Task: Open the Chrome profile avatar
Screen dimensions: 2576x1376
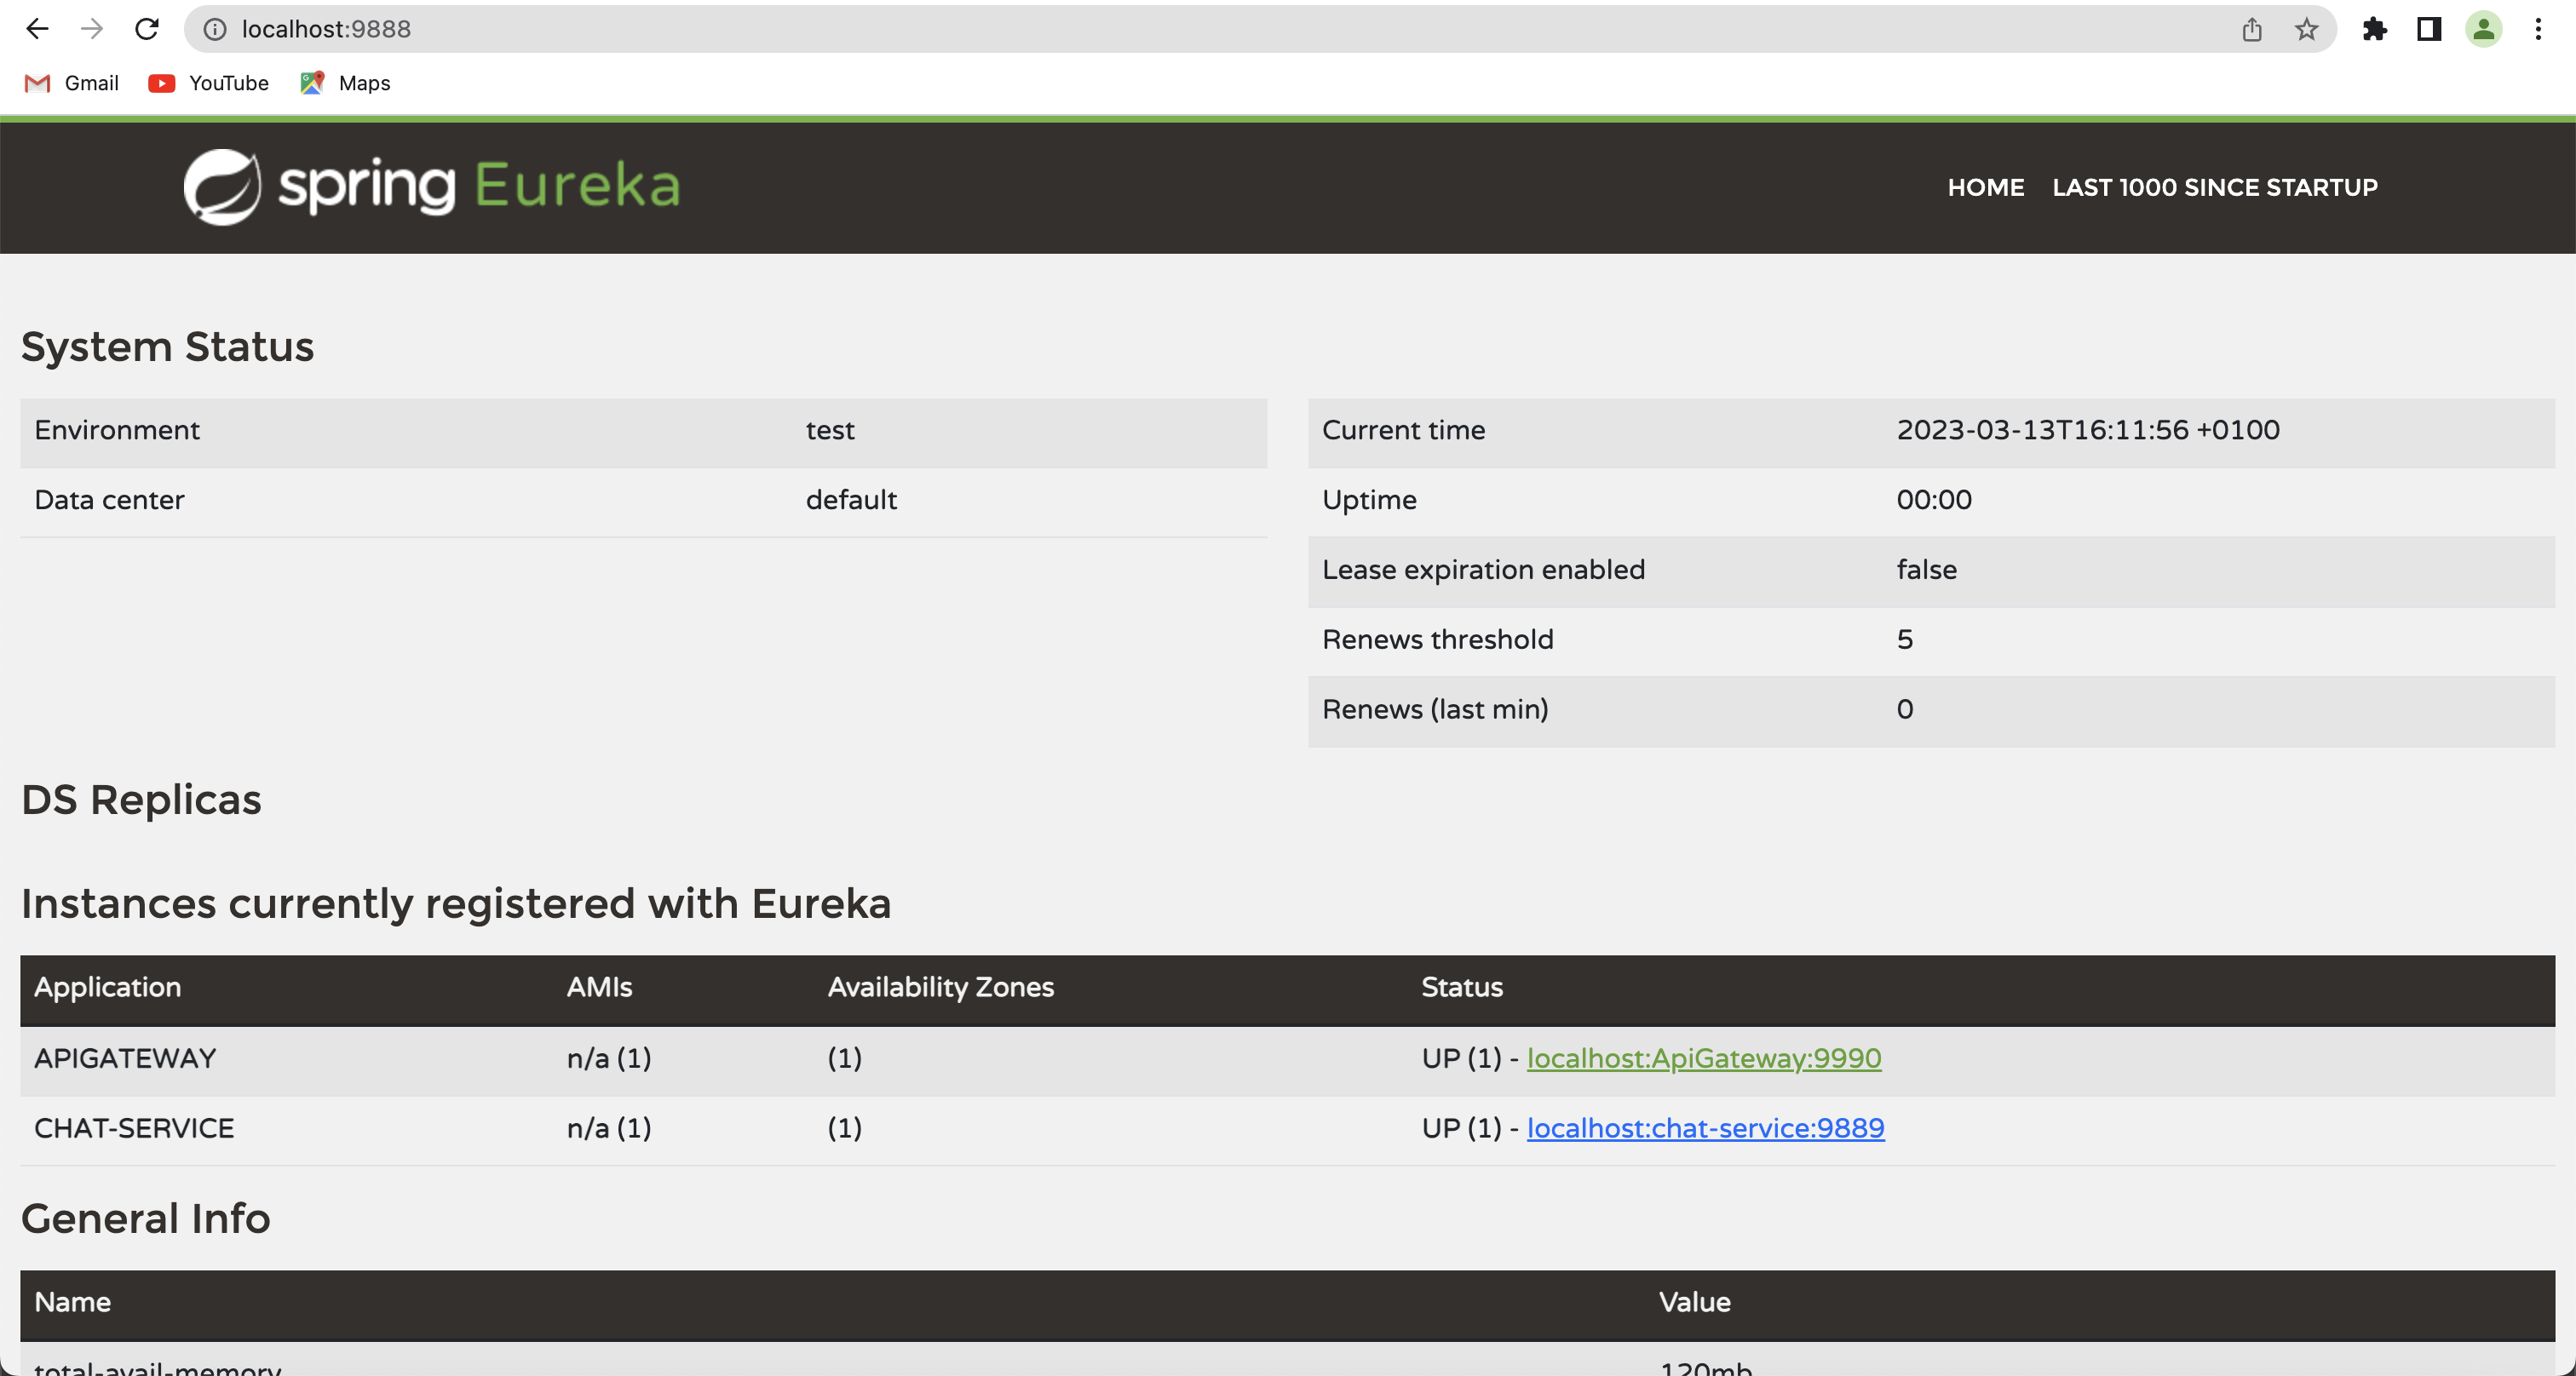Action: click(2483, 29)
